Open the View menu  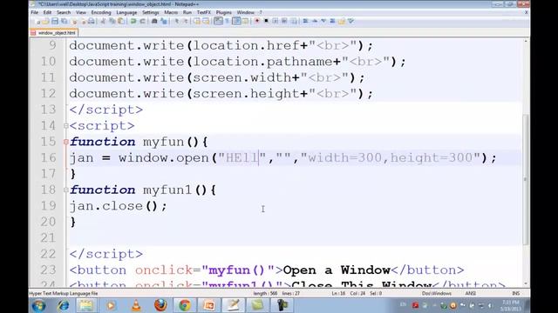(81, 12)
